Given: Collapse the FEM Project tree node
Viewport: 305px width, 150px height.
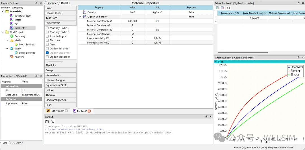Looking at the screenshot, I should [x=3, y=32].
